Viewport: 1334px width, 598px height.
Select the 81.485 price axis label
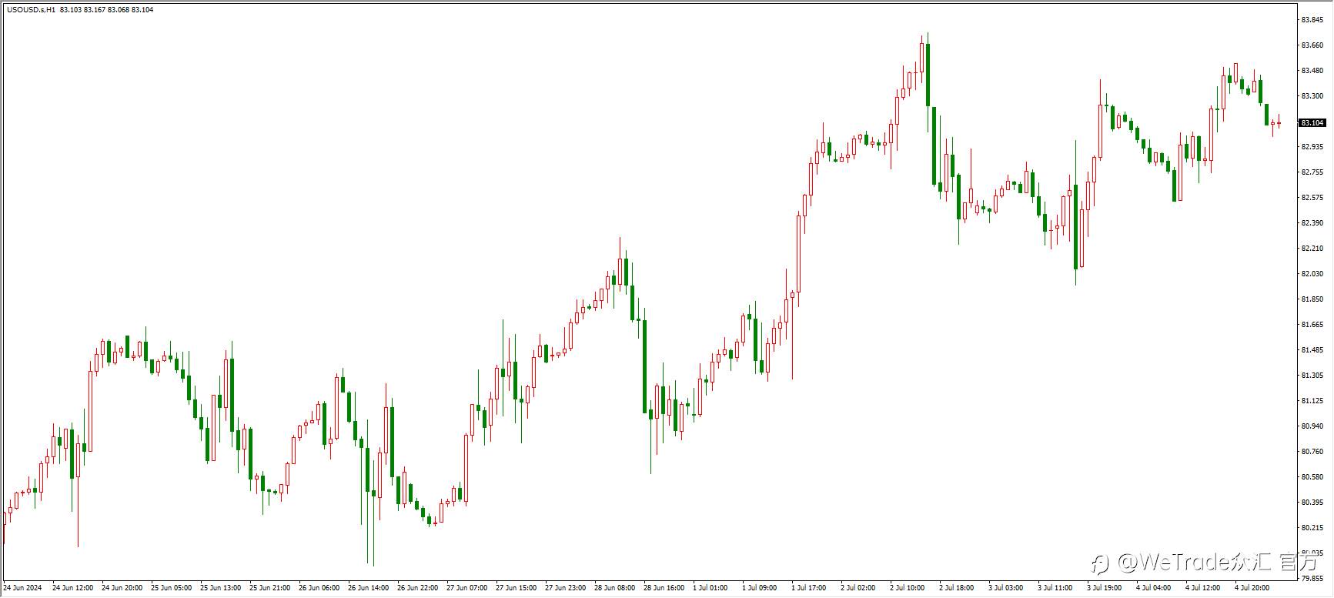pos(1312,350)
